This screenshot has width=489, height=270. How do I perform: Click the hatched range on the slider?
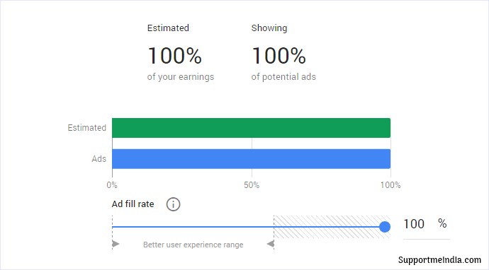(332, 227)
